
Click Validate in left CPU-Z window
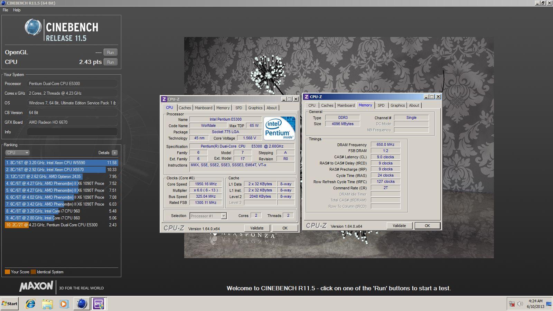pyautogui.click(x=257, y=228)
